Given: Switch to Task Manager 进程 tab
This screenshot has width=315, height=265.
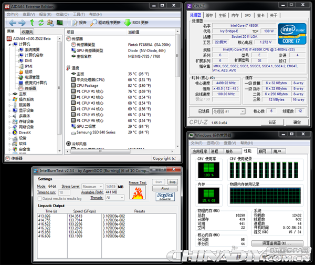Looking at the screenshot, I should [x=216, y=151].
